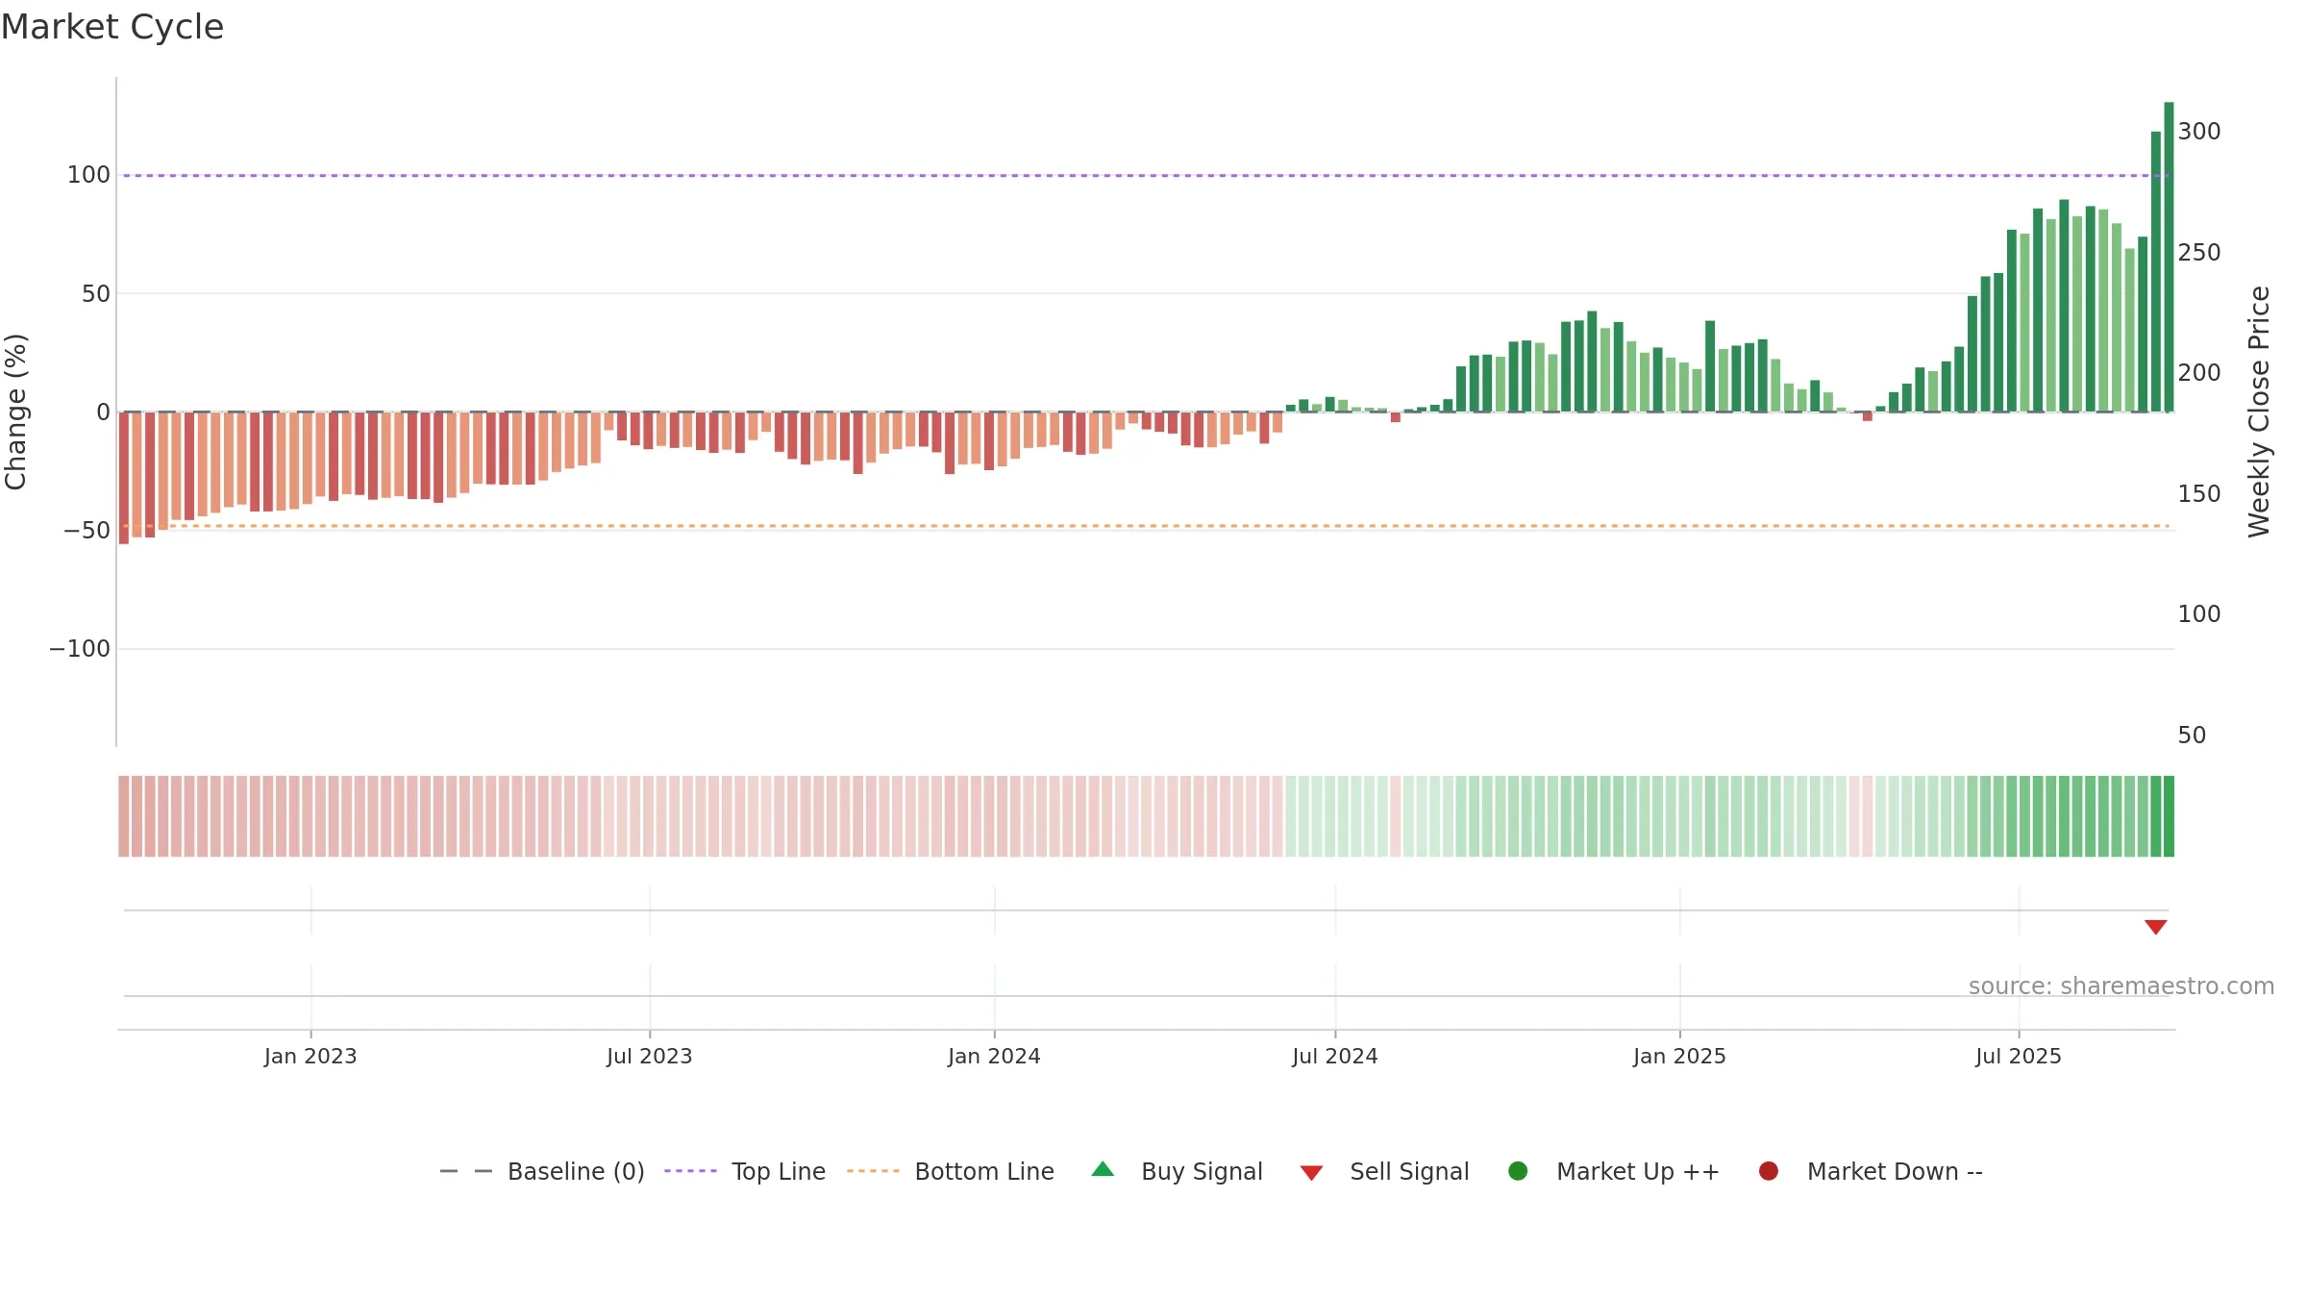Click the Jan 2025 axis label
This screenshot has width=2307, height=1298.
coord(1679,1056)
